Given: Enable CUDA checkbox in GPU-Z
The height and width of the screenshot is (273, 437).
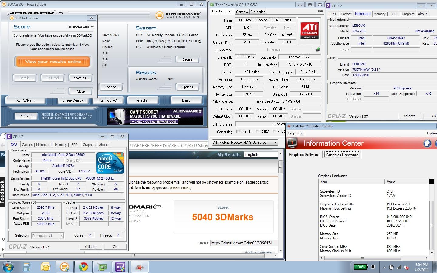Looking at the screenshot, I should pyautogui.click(x=258, y=132).
